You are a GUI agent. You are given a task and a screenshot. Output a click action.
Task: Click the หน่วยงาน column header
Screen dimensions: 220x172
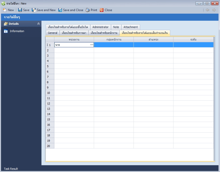pos(74,40)
